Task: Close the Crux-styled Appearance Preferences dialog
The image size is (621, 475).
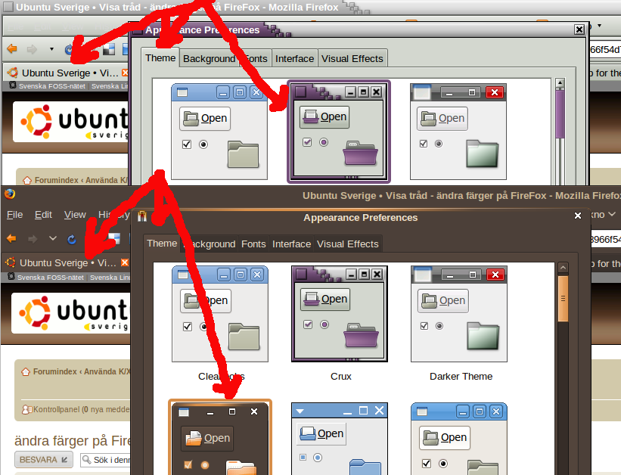Action: click(x=579, y=29)
